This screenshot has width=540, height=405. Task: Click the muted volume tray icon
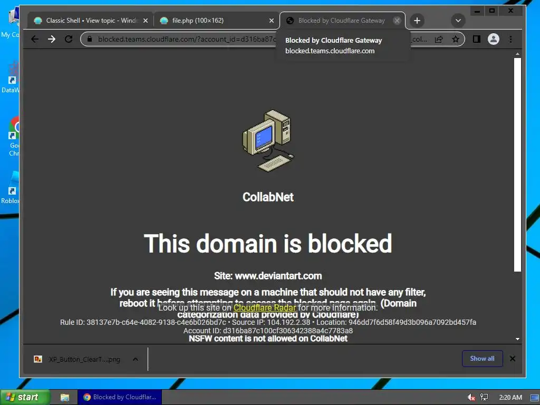pyautogui.click(x=471, y=397)
